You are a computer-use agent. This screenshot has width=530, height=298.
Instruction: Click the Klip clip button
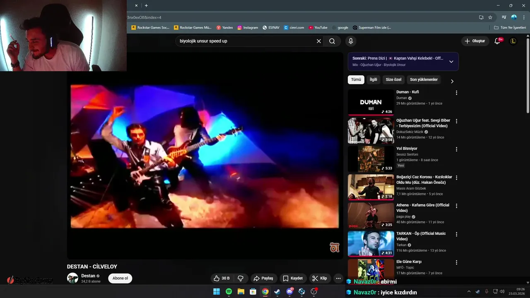[320, 278]
